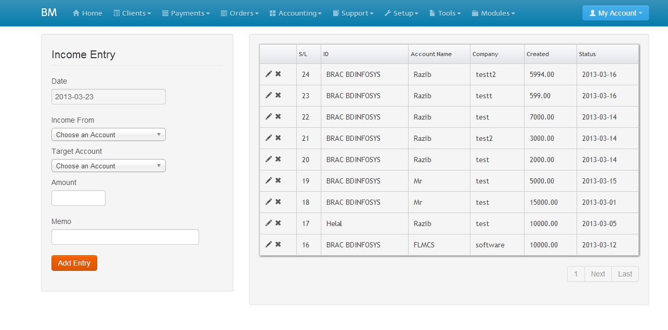Click the Amount input field
The image size is (668, 330).
78,198
